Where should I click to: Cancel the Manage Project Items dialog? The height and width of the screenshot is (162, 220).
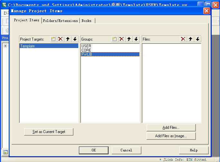click(x=126, y=150)
